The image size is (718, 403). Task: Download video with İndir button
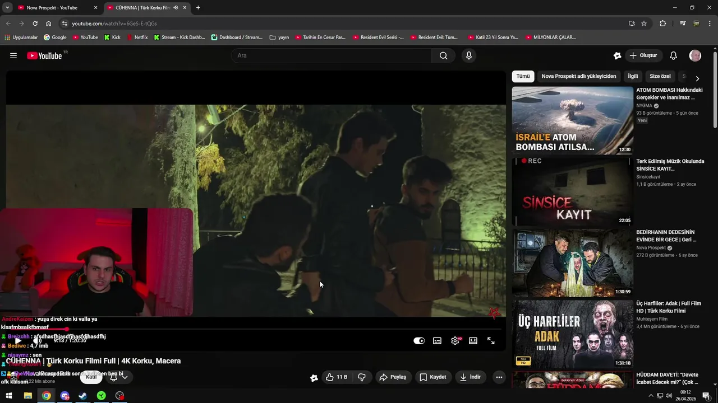[470, 377]
